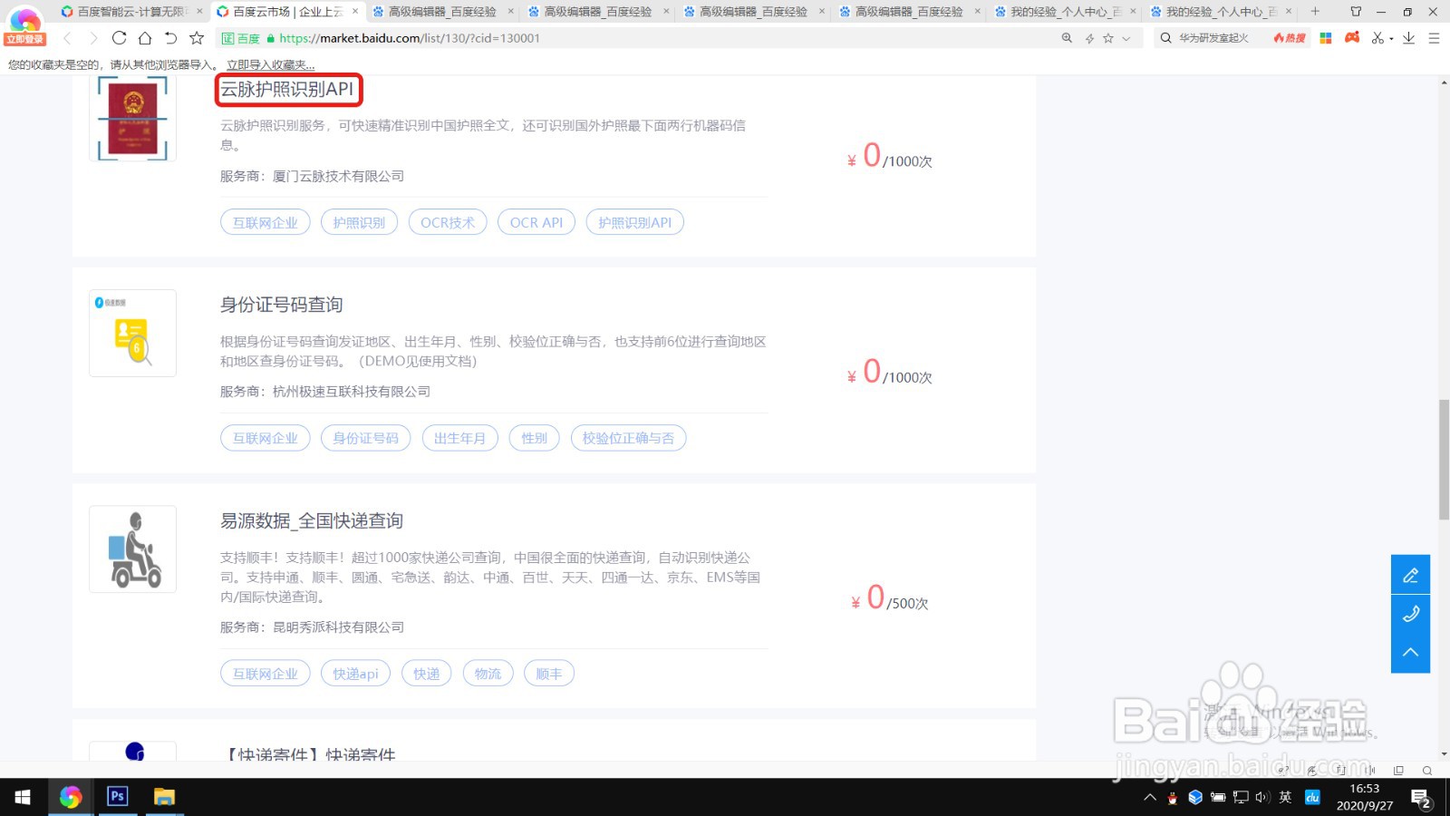Click the search box with 华为研发室起火
Image resolution: width=1450 pixels, height=816 pixels.
pos(1214,38)
